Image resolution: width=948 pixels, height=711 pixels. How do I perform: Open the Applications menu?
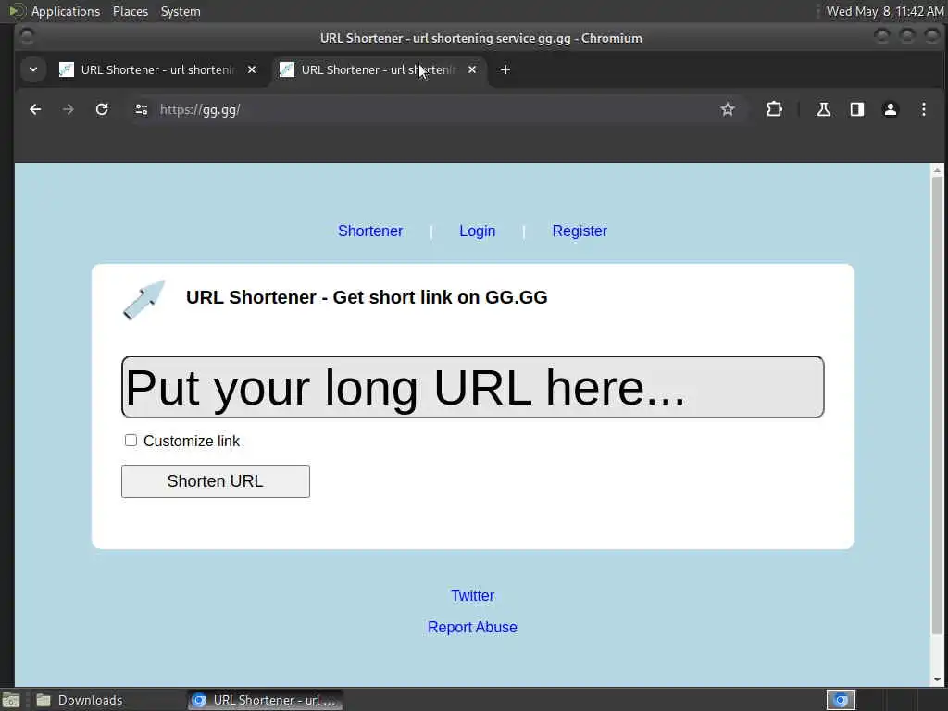point(66,11)
